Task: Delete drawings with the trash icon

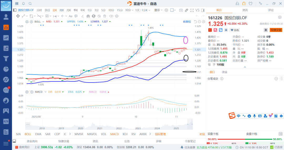Action: 104,16
